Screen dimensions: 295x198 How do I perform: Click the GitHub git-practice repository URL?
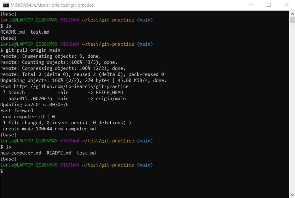[71, 86]
